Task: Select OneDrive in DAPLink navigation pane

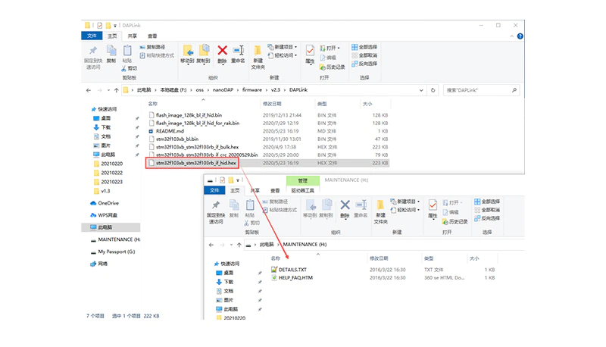Action: [x=105, y=203]
